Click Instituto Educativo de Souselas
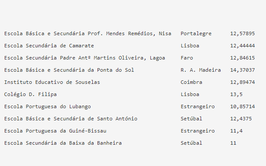This screenshot has width=266, height=166. pos(52,82)
